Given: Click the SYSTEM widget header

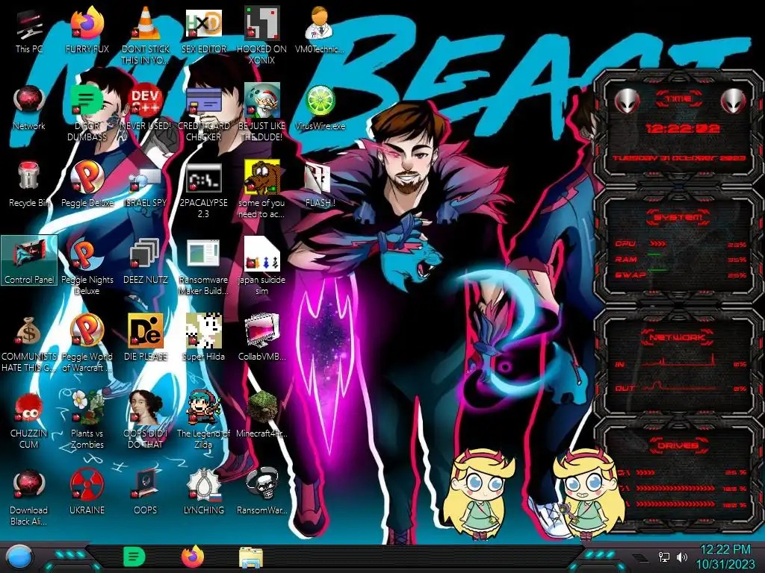Looking at the screenshot, I should pos(678,217).
